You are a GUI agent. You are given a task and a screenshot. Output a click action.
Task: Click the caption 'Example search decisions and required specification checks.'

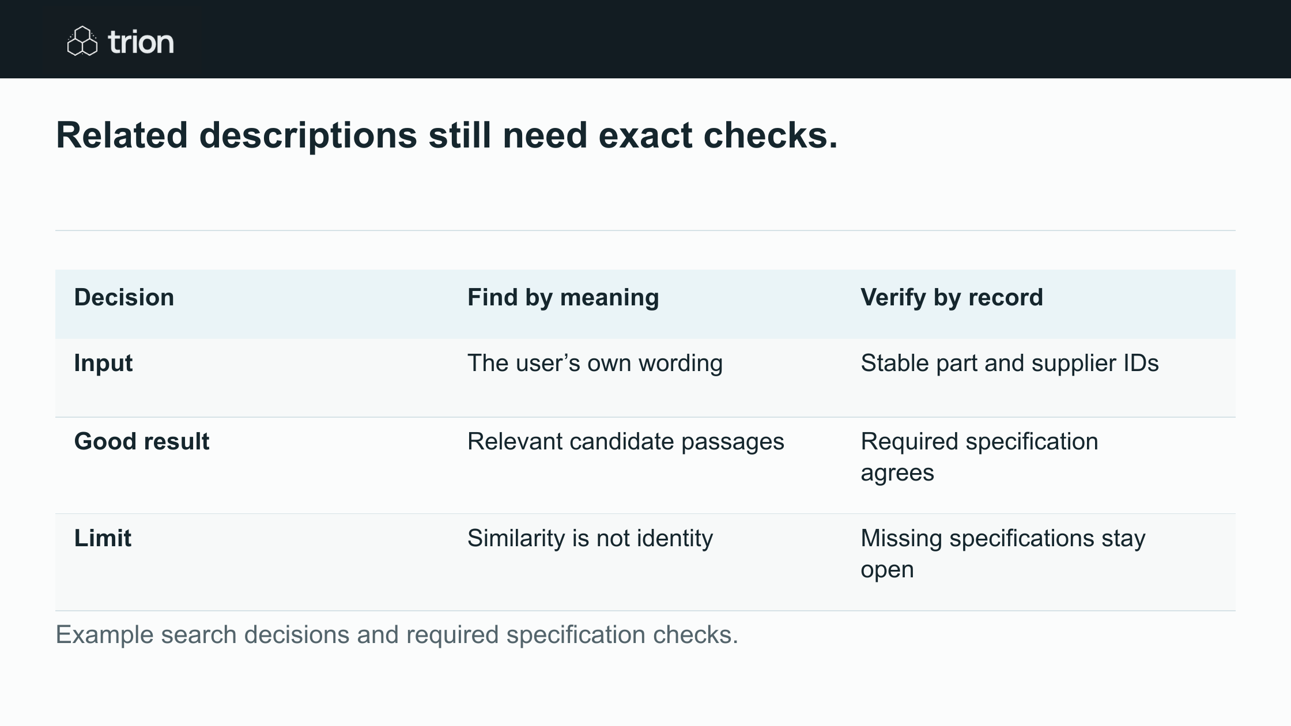pyautogui.click(x=397, y=634)
